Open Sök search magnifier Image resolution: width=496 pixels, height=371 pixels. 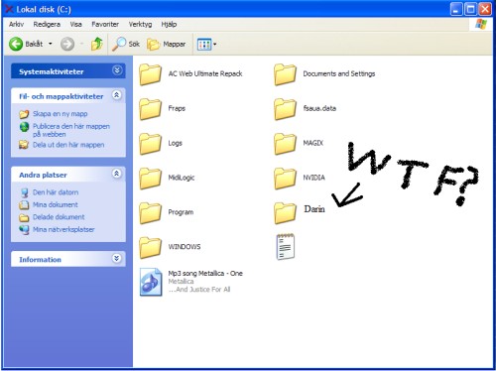tap(126, 44)
